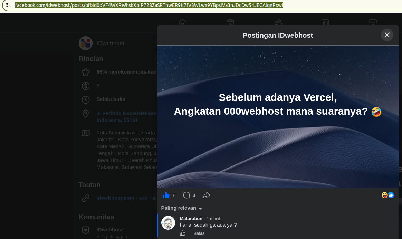Expand the Paling relevan comment sorting dropdown

point(182,208)
